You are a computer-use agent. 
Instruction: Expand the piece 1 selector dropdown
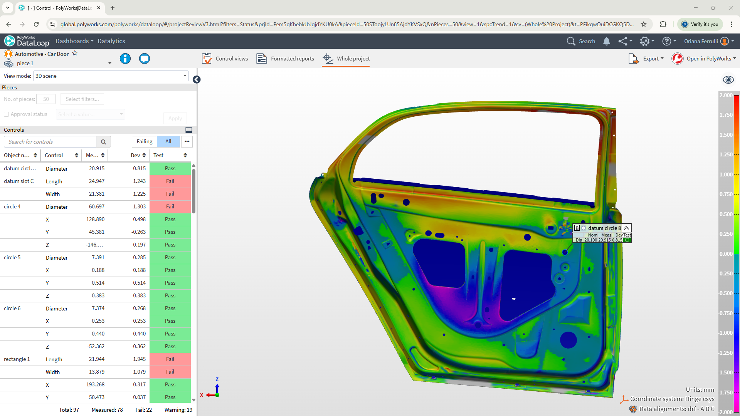pyautogui.click(x=110, y=63)
